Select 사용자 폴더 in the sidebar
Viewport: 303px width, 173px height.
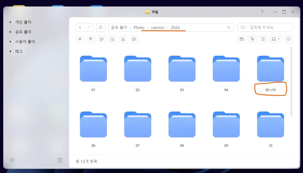(25, 41)
